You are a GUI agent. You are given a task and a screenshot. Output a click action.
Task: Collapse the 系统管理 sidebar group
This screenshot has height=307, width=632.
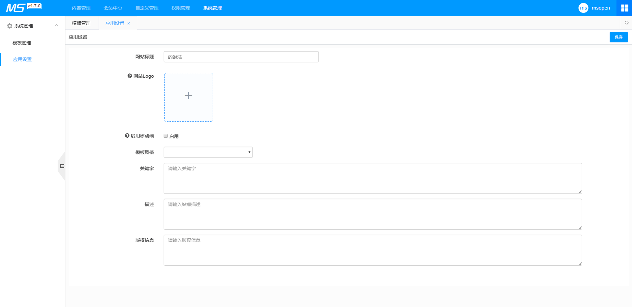point(56,26)
